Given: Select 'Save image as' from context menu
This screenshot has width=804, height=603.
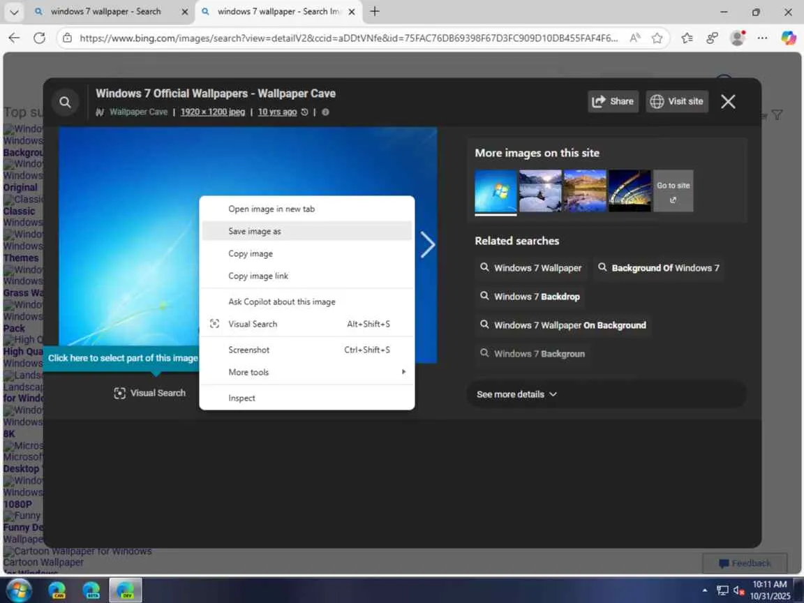Looking at the screenshot, I should [x=307, y=231].
